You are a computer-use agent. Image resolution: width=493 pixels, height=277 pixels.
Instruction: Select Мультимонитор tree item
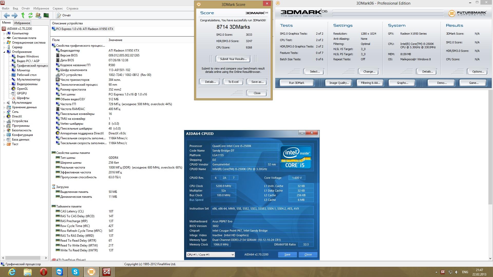[29, 80]
